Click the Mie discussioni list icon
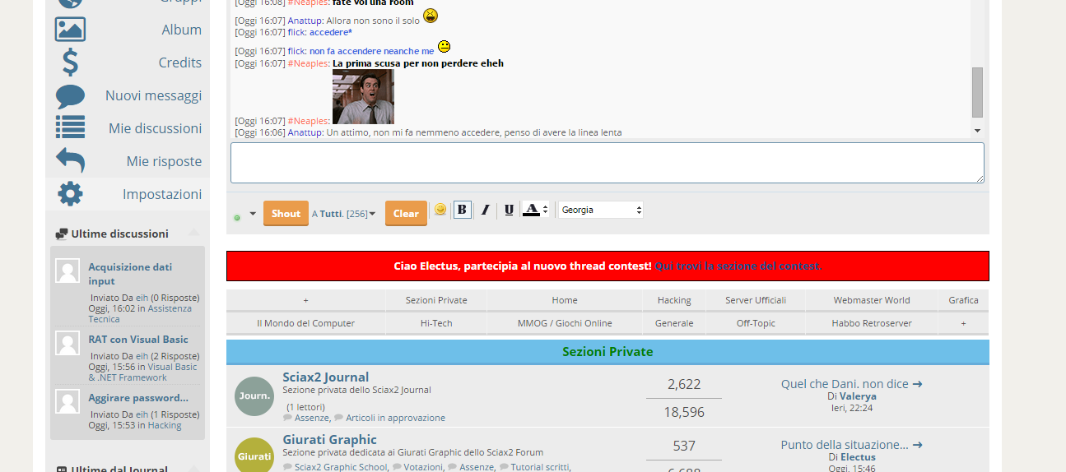1066x472 pixels. click(70, 127)
